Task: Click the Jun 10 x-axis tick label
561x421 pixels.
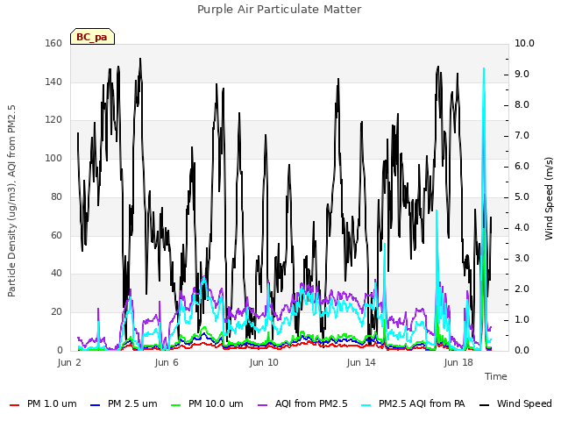Action: (x=264, y=362)
